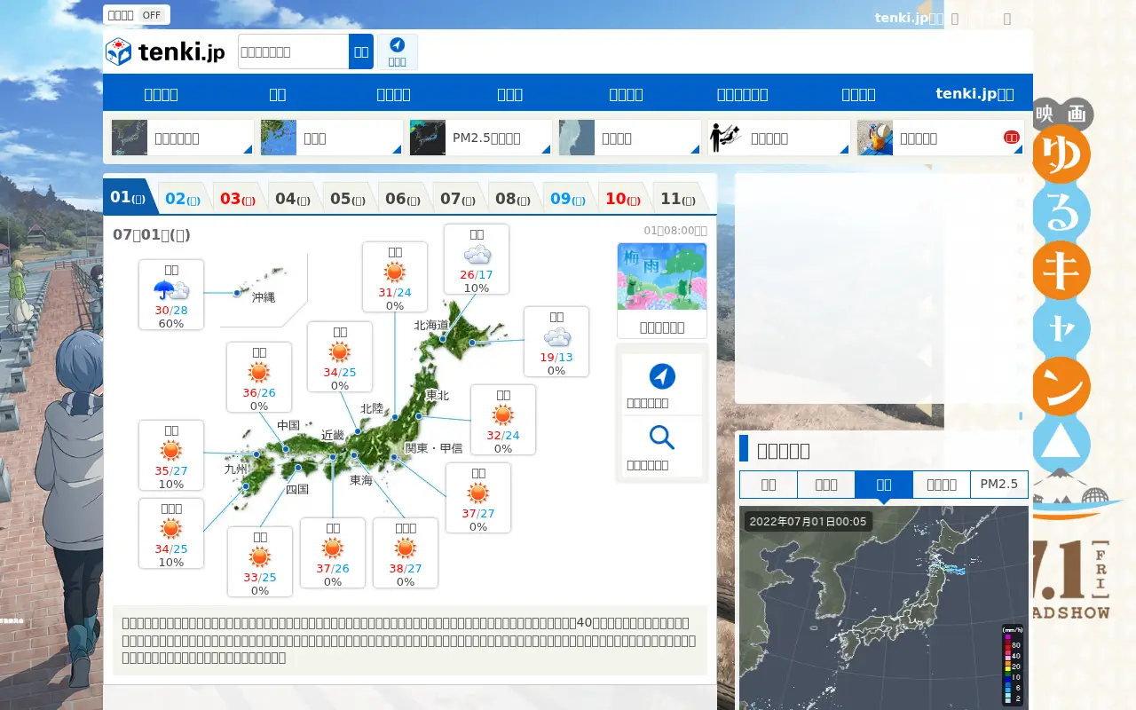The image size is (1136, 710).
Task: Switch to the 03 date tab
Action: [238, 199]
